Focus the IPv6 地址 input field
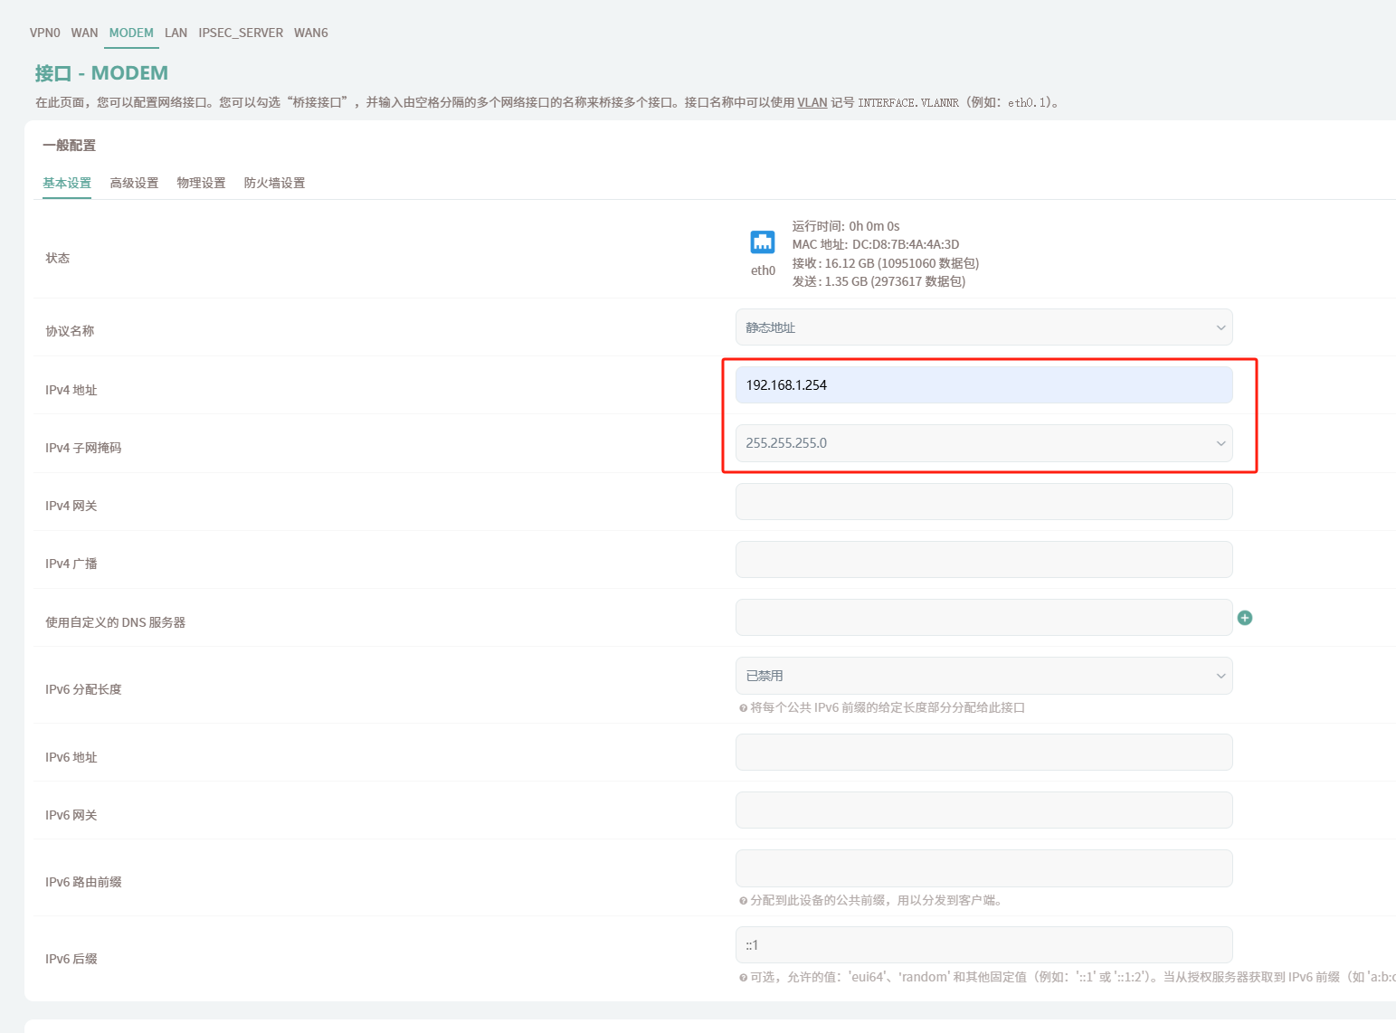Viewport: 1396px width, 1033px height. click(x=983, y=752)
